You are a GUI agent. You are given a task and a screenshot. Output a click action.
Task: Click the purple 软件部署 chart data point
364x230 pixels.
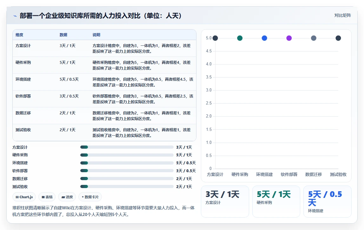tap(289, 38)
